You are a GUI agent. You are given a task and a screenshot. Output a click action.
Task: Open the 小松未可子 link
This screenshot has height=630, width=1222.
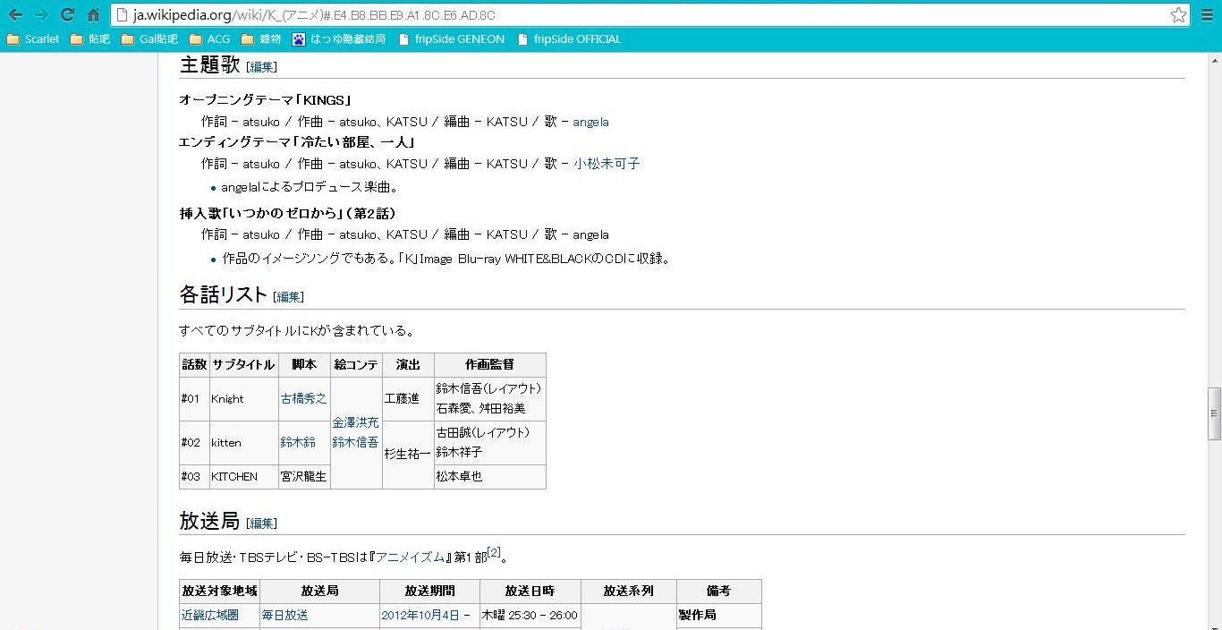tap(607, 164)
